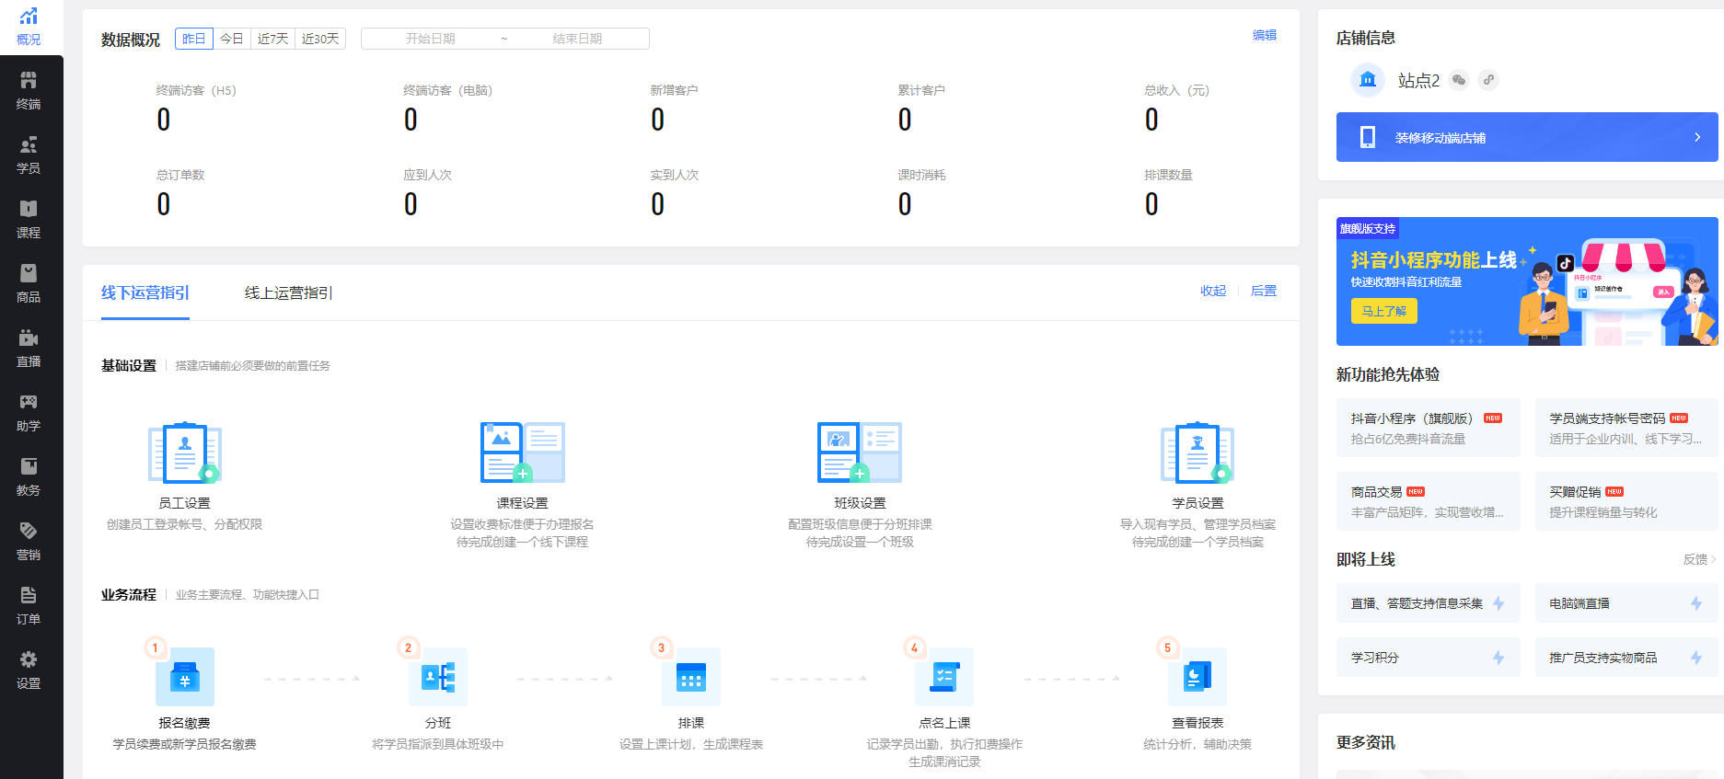
Task: Click the 课程设置 icon
Action: [522, 453]
